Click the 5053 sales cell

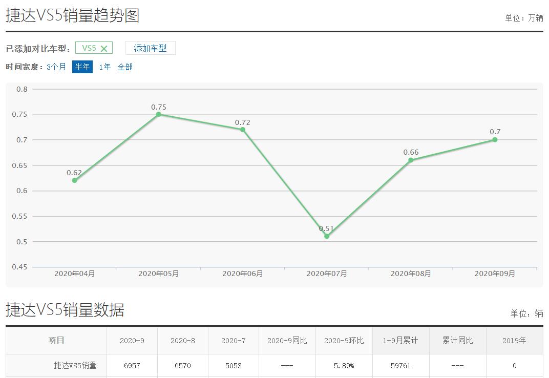click(x=234, y=366)
